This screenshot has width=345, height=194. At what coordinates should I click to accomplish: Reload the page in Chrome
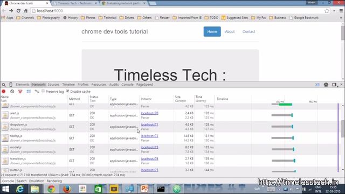pyautogui.click(x=18, y=11)
